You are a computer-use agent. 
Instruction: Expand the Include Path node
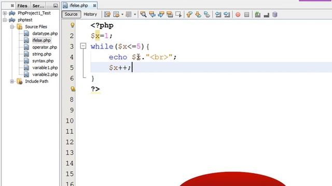[12, 82]
